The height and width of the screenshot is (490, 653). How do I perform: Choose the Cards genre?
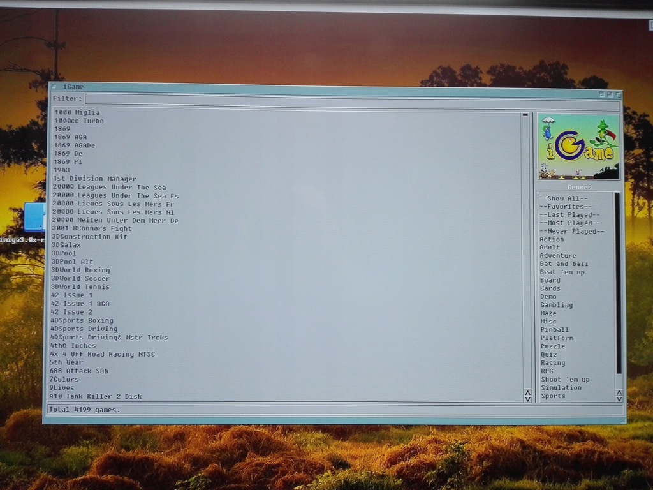point(550,288)
